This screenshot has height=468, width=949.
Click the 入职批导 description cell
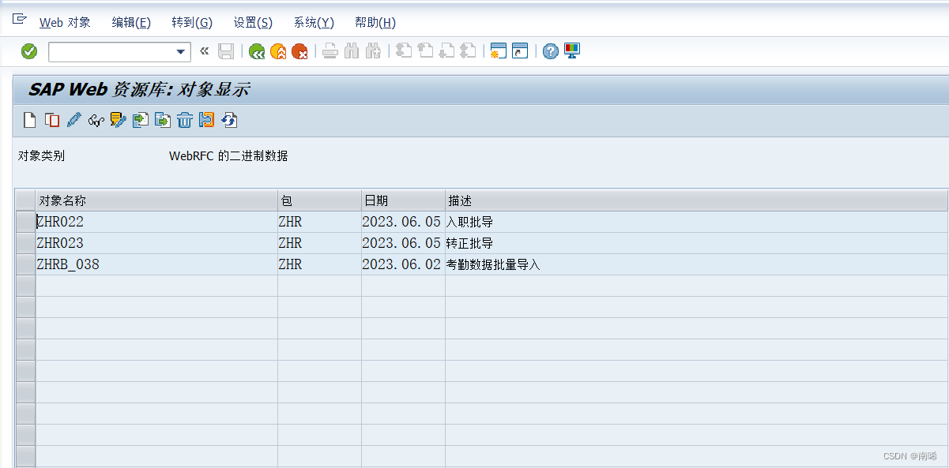[696, 222]
